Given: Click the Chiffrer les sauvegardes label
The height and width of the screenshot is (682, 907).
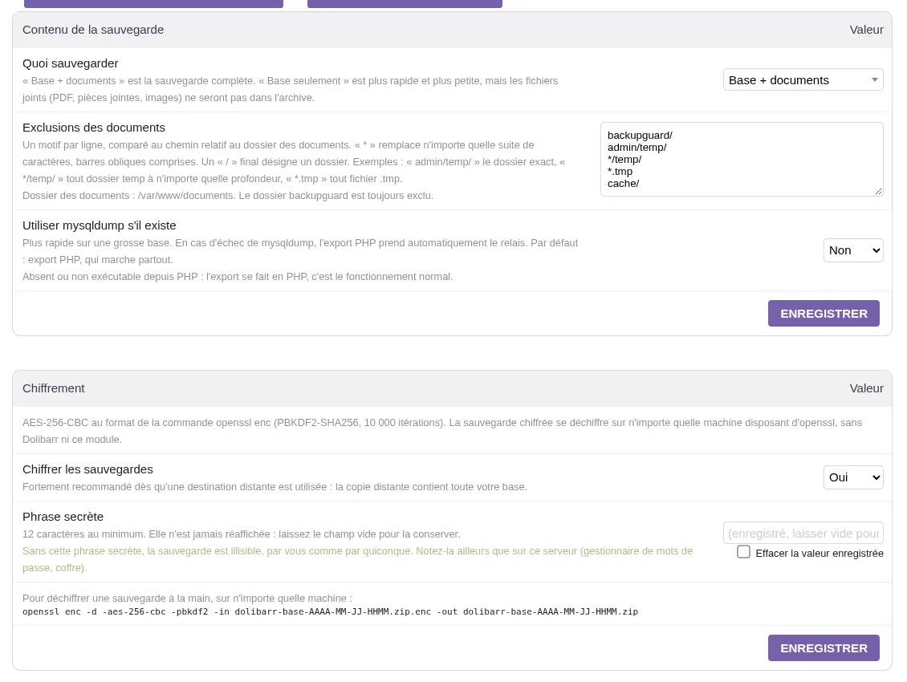Looking at the screenshot, I should pos(87,469).
